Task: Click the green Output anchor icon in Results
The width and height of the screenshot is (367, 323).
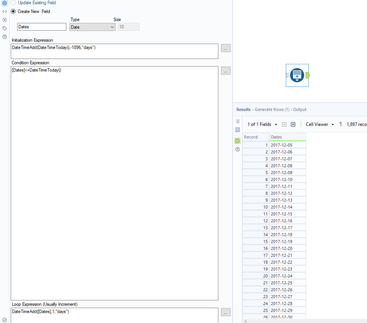Action: click(x=238, y=141)
